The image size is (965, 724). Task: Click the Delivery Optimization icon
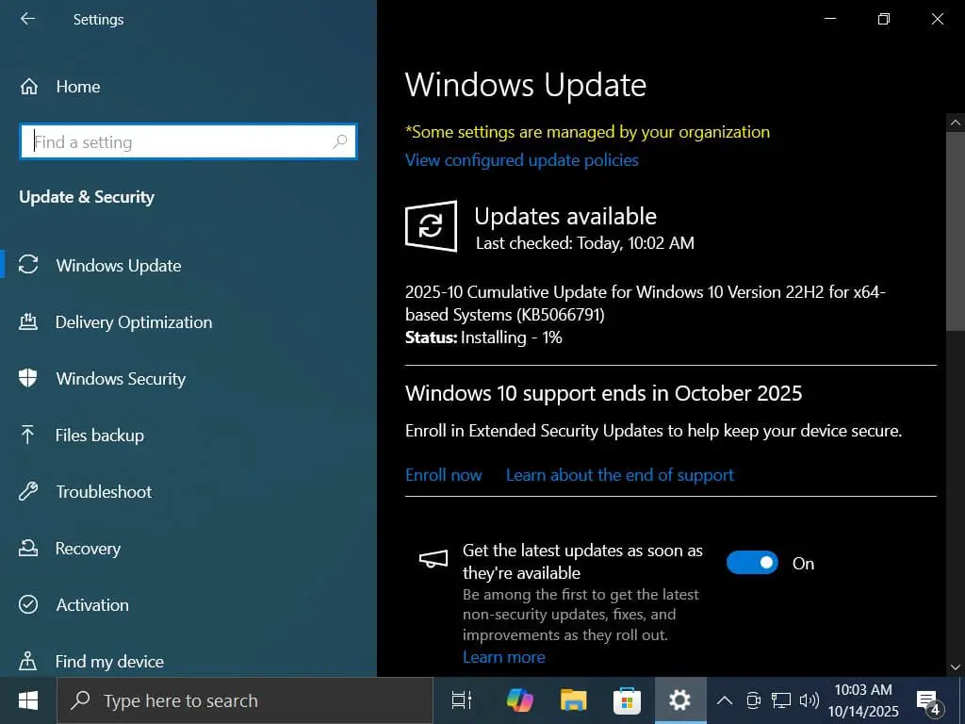click(28, 322)
